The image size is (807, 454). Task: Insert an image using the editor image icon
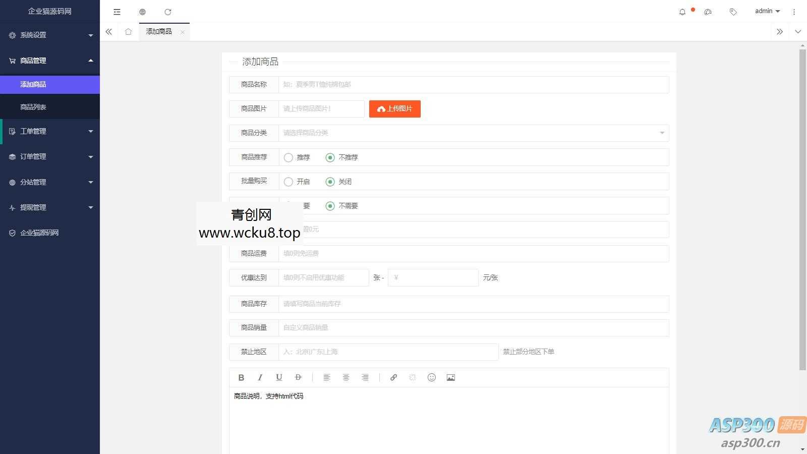click(450, 377)
